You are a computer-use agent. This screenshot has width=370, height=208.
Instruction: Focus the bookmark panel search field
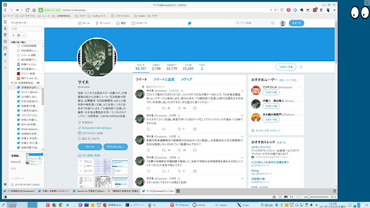pos(27,29)
